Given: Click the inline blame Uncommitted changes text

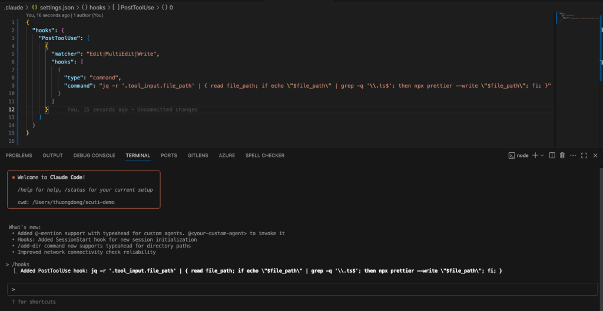Looking at the screenshot, I should [x=167, y=110].
